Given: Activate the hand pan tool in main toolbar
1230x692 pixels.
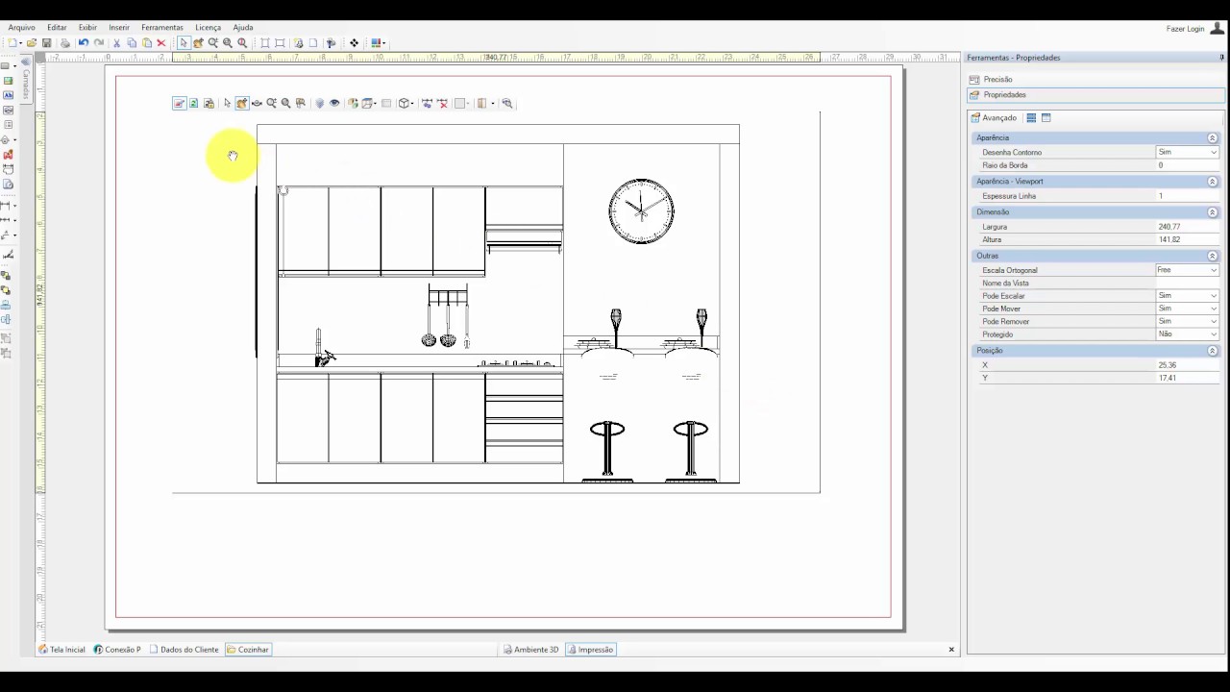Looking at the screenshot, I should coord(198,43).
